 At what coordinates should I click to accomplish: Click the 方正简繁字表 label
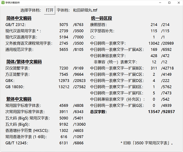point(18,74)
